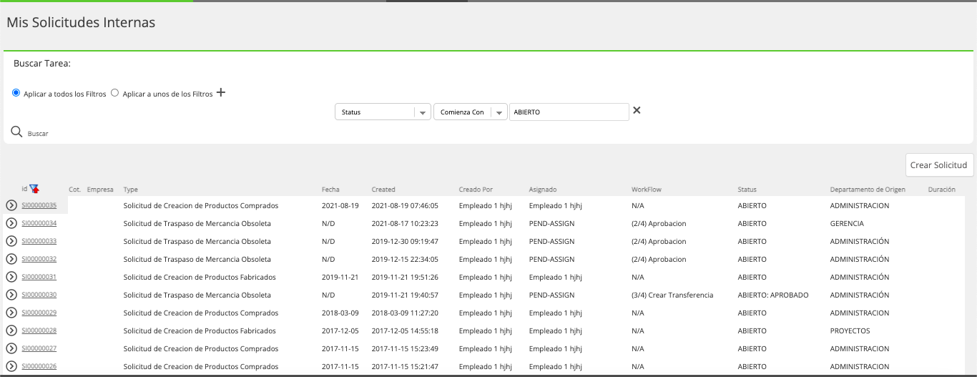Open the 'Comienza Con' operator dropdown
This screenshot has width=977, height=377.
(x=470, y=112)
